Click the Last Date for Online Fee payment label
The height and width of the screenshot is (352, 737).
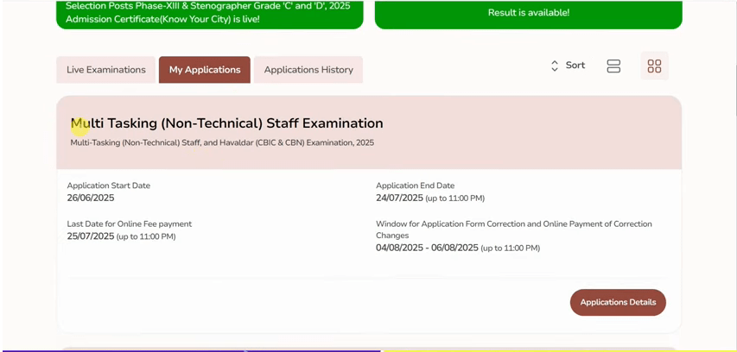point(130,224)
